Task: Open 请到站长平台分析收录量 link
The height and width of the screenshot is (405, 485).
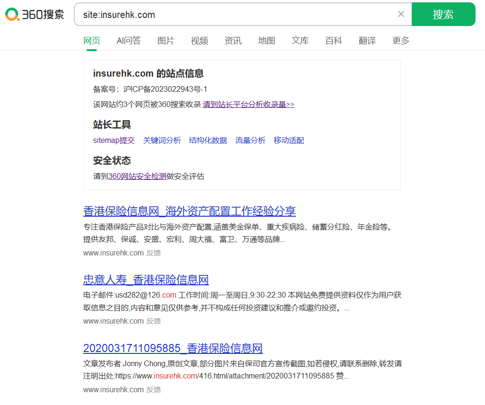Action: coord(249,104)
